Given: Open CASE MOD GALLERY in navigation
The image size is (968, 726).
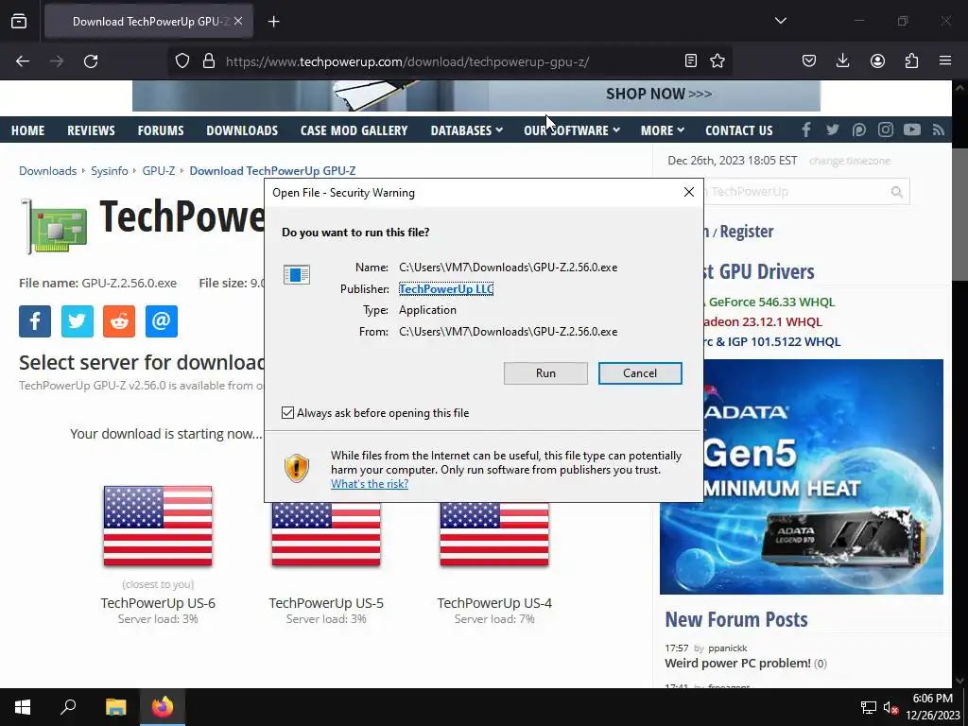Looking at the screenshot, I should (x=354, y=130).
